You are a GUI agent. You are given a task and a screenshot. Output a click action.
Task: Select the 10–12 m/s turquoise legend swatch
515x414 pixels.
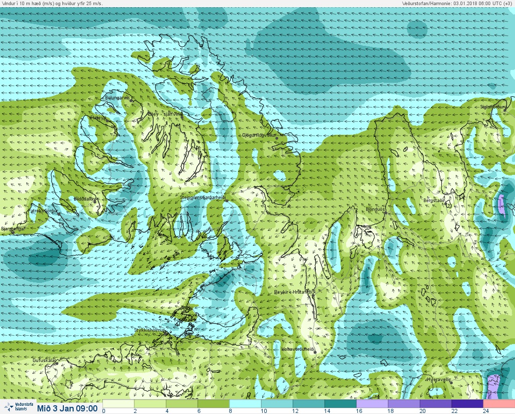pyautogui.click(x=277, y=404)
